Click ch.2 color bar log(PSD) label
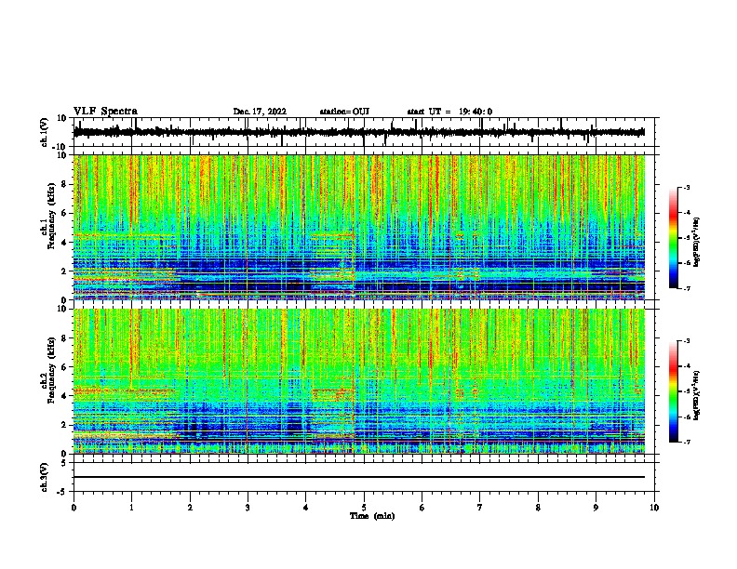Screen dimensions: 737x569 coord(697,395)
